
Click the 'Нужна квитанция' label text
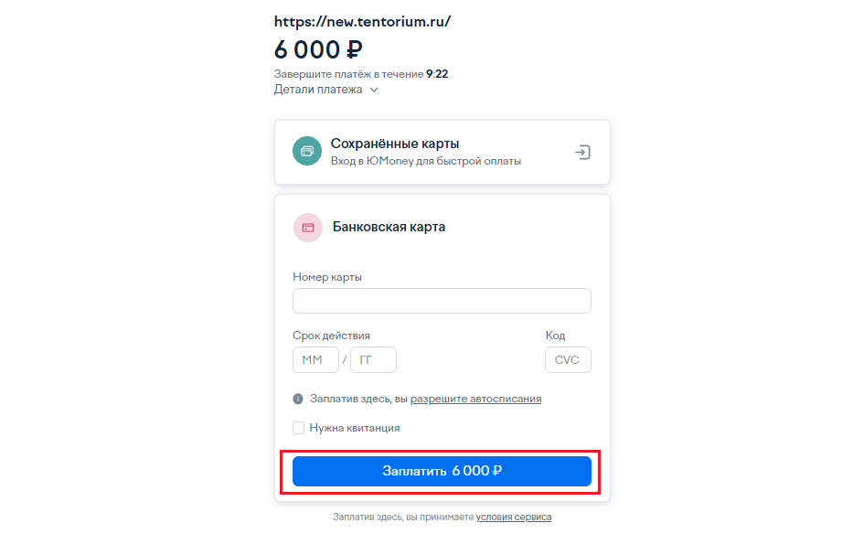tap(355, 428)
